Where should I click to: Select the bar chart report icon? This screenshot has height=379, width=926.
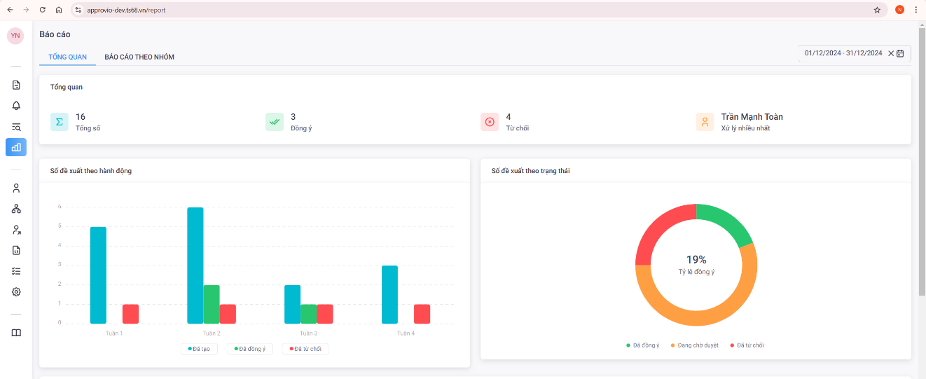[16, 147]
